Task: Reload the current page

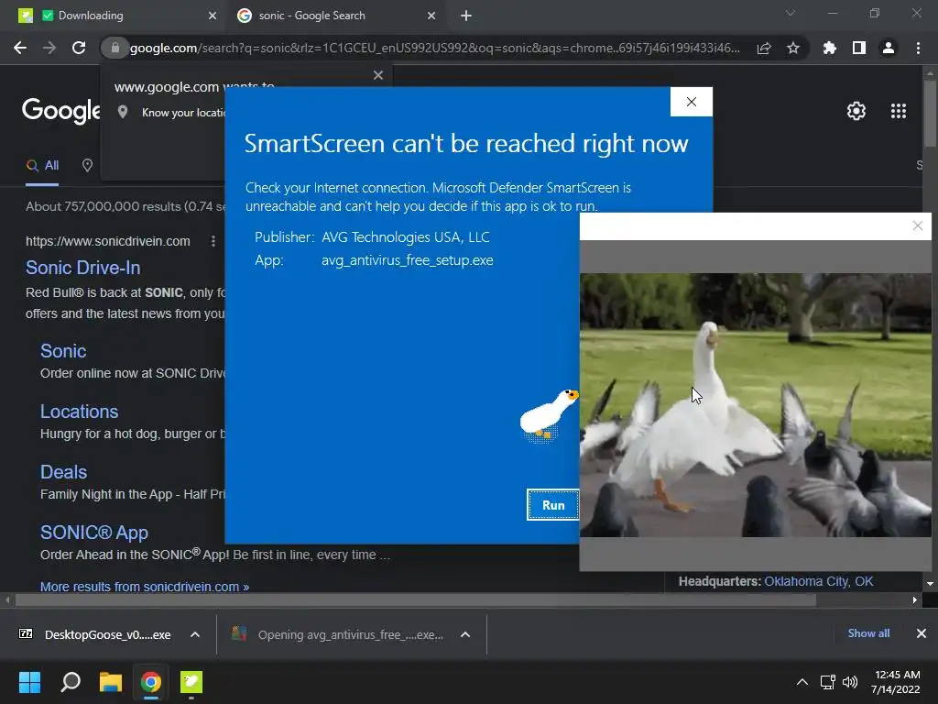Action: (x=79, y=48)
